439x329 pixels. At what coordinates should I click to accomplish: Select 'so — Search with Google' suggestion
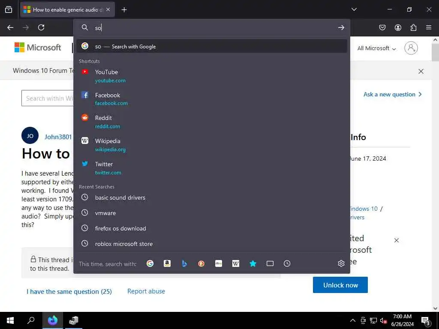click(x=212, y=46)
